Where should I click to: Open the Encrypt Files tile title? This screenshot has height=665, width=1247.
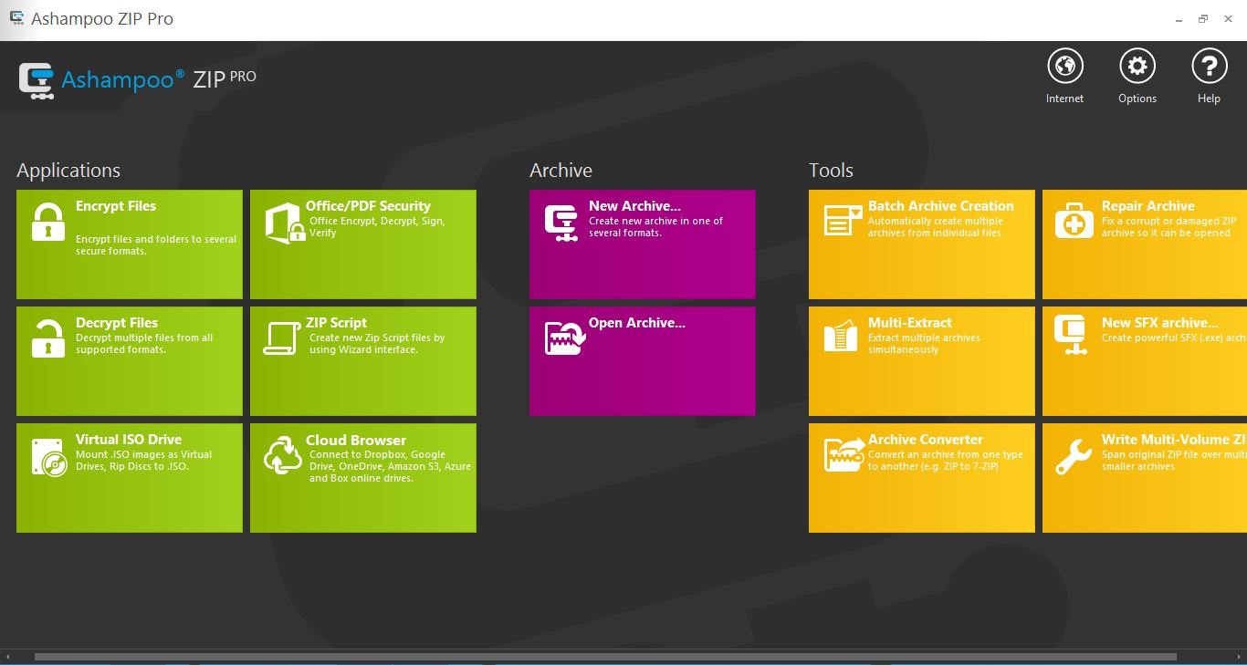click(x=116, y=206)
